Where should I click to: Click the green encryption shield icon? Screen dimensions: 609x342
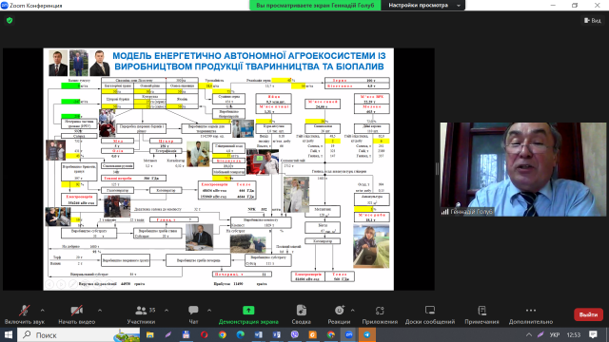tap(10, 21)
